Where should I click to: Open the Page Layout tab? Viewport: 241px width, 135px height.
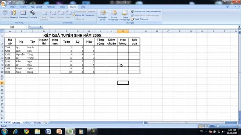36,7
